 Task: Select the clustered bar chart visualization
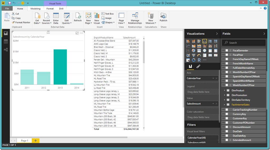[199, 41]
